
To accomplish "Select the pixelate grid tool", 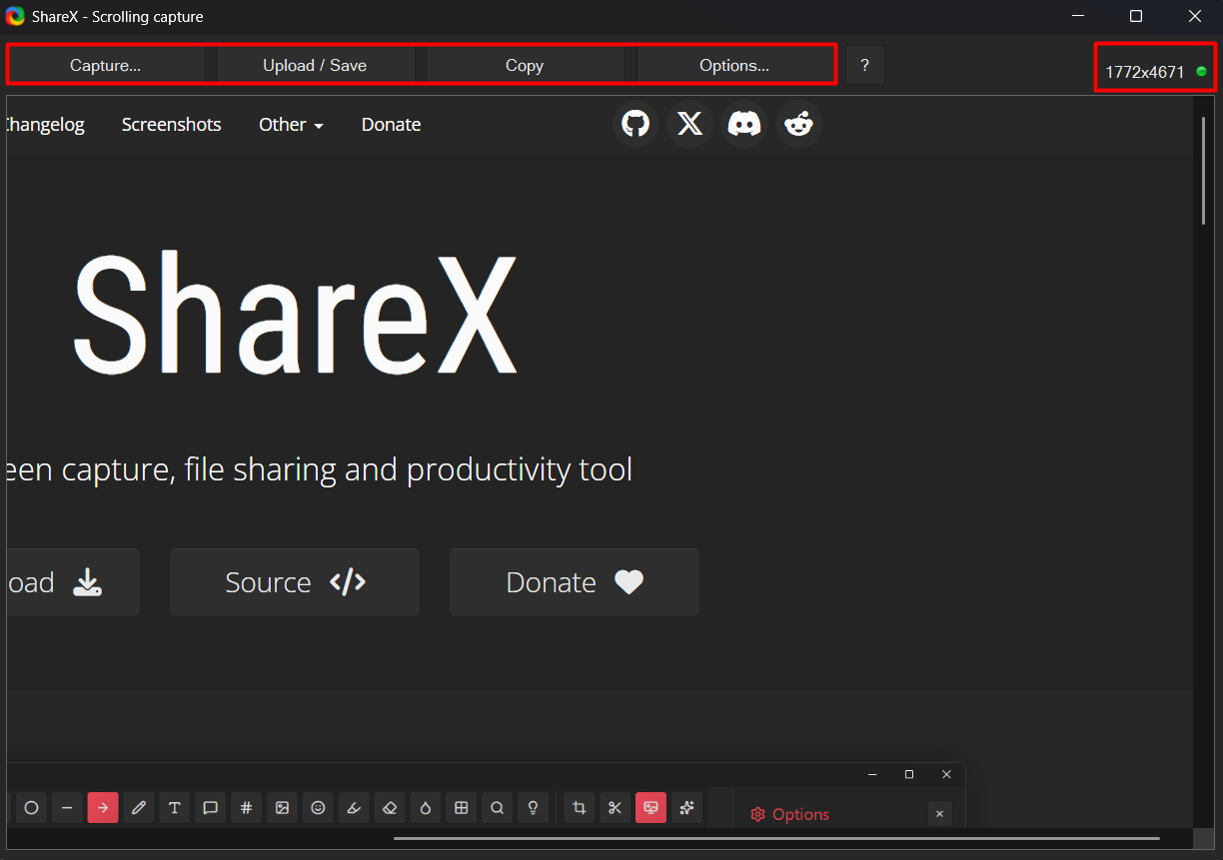I will coord(462,808).
